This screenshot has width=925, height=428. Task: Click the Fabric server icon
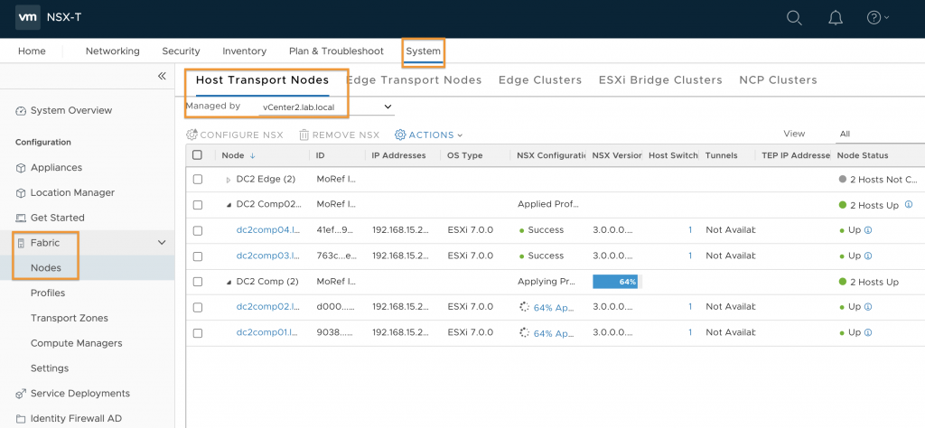(22, 243)
